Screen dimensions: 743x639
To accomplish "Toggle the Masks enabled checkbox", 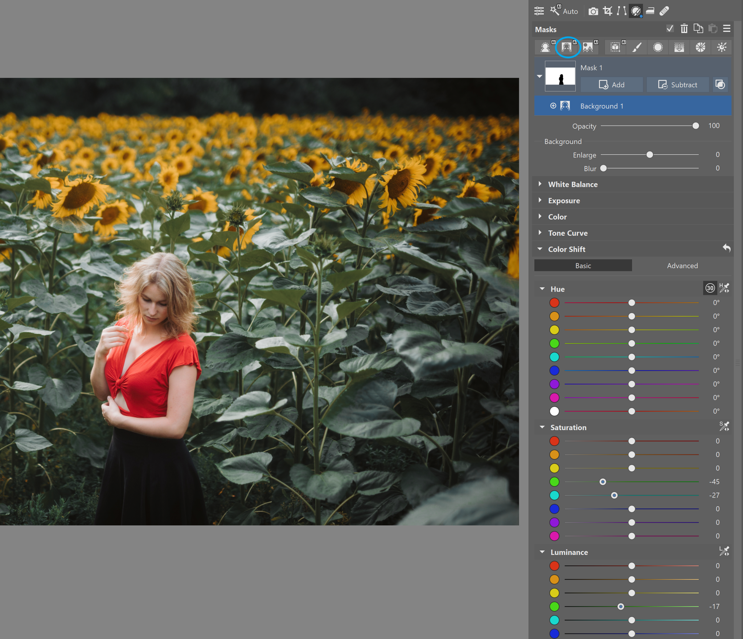I will pyautogui.click(x=670, y=29).
